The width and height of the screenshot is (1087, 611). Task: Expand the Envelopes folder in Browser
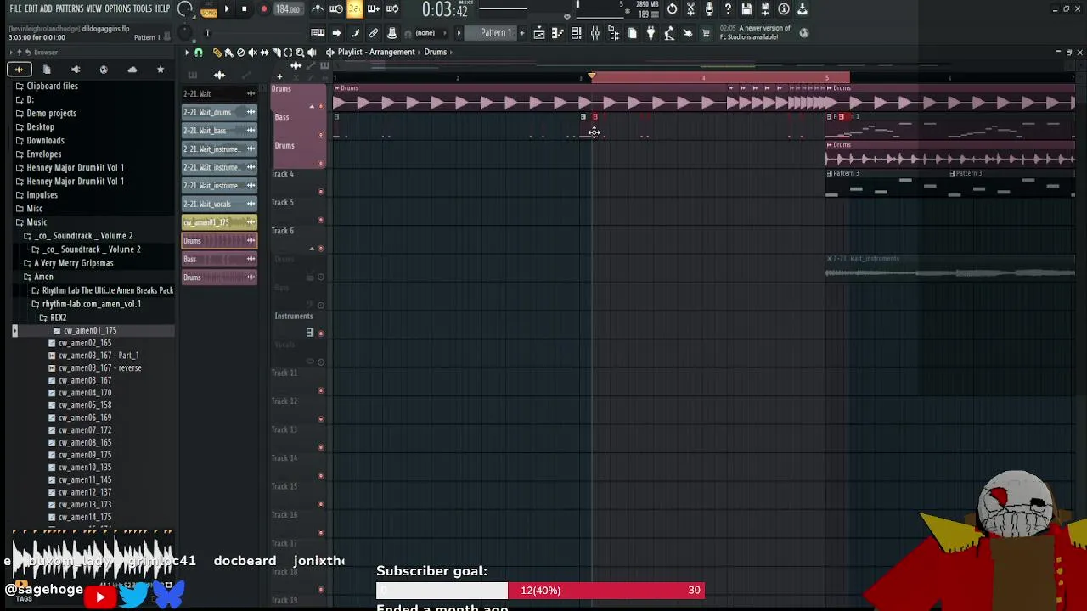(43, 154)
